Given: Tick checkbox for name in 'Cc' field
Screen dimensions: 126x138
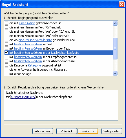Looking at the screenshot, I should pyautogui.click(x=6, y=27).
